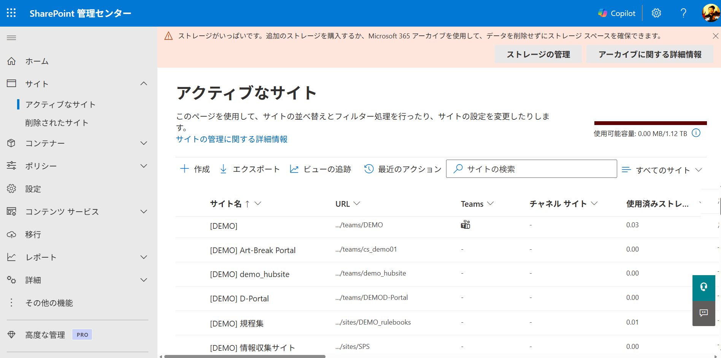Expand the コンテナー navigation section
721x358 pixels.
(144, 143)
